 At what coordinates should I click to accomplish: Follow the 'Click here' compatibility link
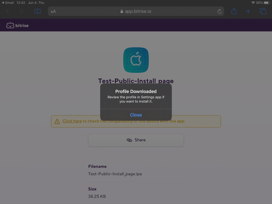pos(72,121)
